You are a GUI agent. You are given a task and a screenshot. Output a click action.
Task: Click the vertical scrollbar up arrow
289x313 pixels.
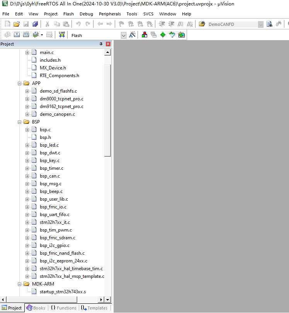(107, 52)
